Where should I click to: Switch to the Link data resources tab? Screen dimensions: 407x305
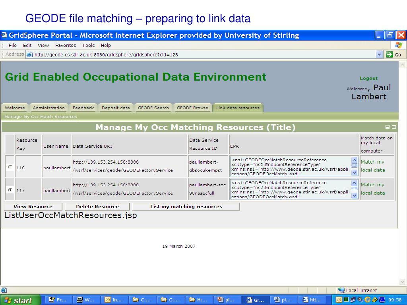coord(238,108)
